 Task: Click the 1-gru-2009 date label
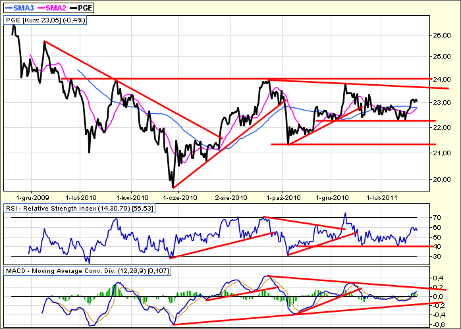point(33,197)
